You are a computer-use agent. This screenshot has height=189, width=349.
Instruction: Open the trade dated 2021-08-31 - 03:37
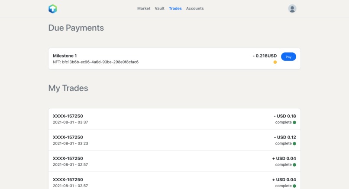tap(174, 119)
